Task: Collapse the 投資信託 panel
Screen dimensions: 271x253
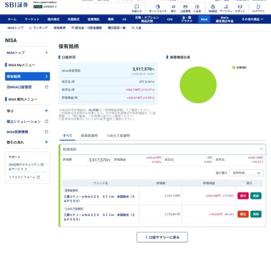Action: click(261, 149)
